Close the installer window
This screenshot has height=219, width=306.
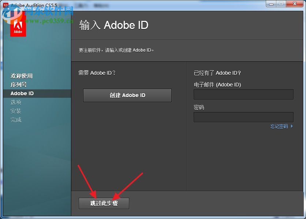(x=295, y=4)
